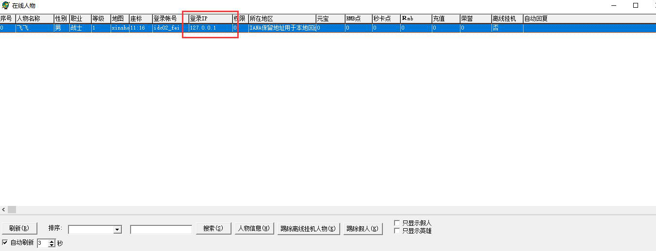The height and width of the screenshot is (251, 656).
Task: Toggle the 自动刷新 checkbox
Action: pos(5,242)
